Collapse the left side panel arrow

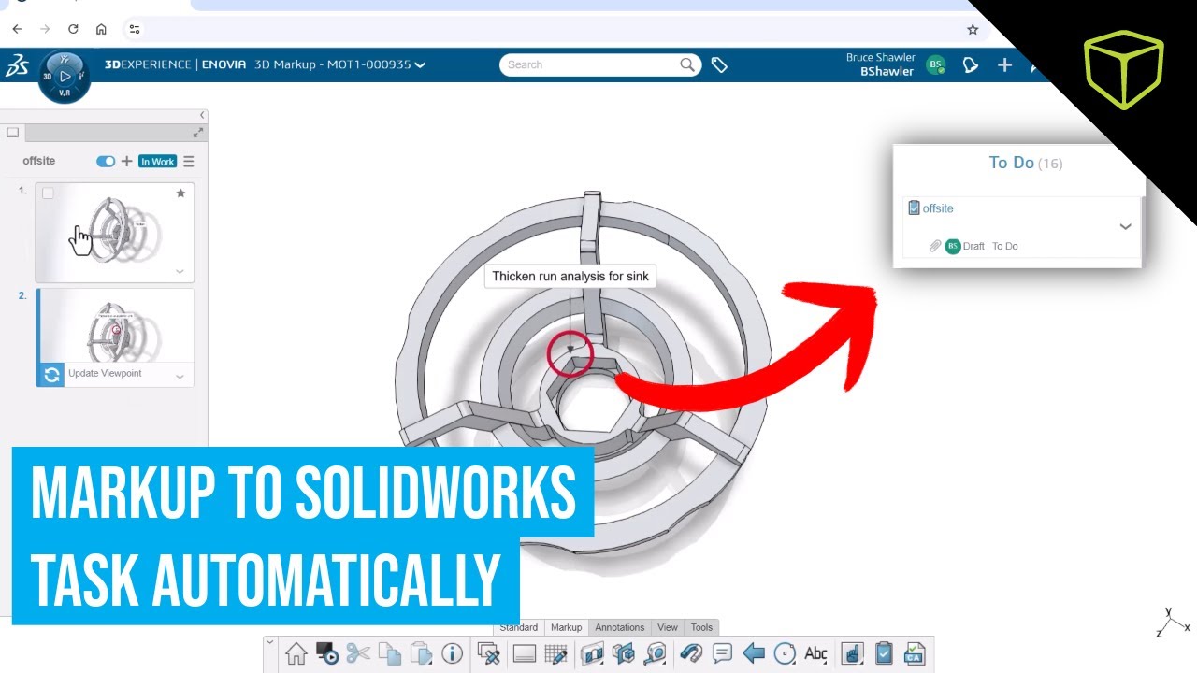click(202, 115)
